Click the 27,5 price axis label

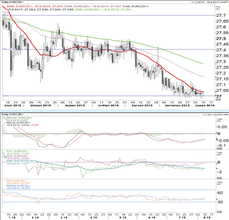coord(220,39)
